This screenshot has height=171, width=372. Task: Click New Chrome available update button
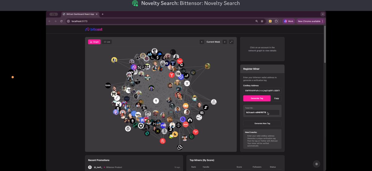(308, 21)
